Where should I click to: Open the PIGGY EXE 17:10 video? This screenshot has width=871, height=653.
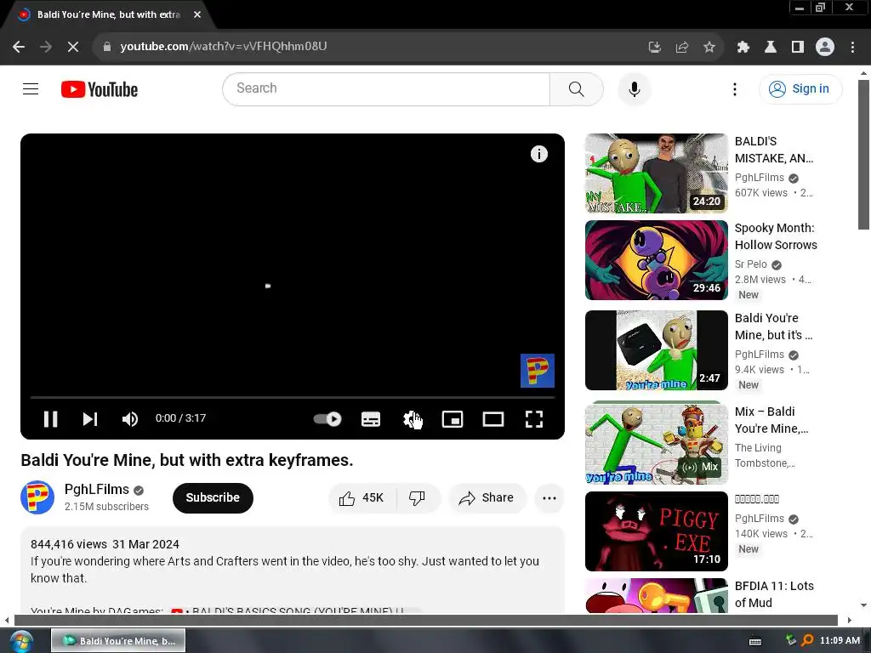pyautogui.click(x=656, y=531)
